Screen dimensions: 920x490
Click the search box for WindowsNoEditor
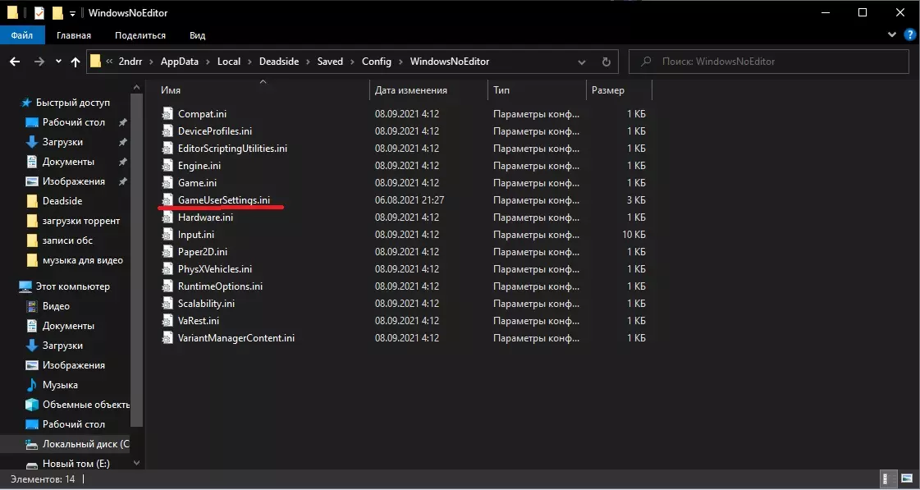[x=771, y=62]
